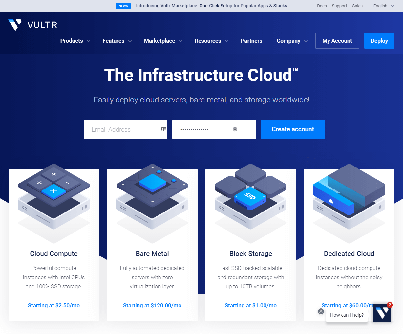403x334 pixels.
Task: Expand the Company menu
Action: pos(292,41)
